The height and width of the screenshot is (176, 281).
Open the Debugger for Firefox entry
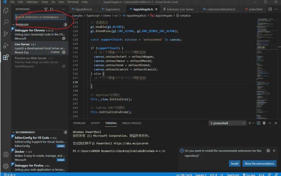coord(40,167)
